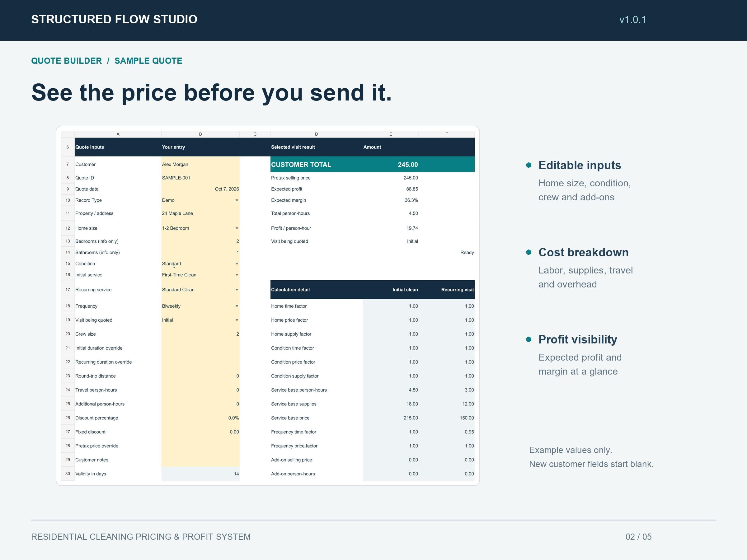
Task: Select column header A
Action: click(118, 134)
